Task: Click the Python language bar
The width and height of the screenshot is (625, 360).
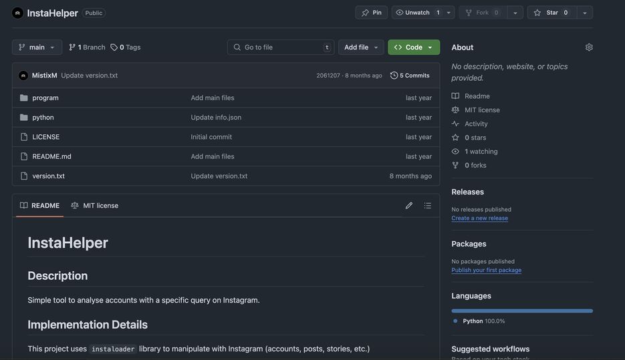Action: coord(521,311)
